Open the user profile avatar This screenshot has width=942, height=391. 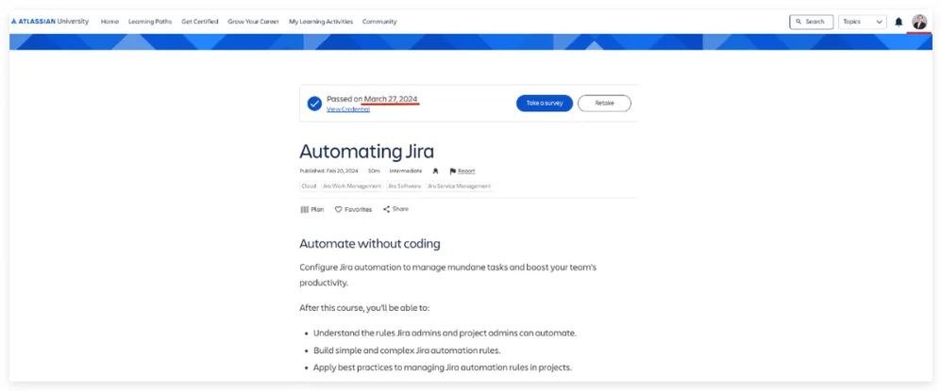tap(919, 22)
